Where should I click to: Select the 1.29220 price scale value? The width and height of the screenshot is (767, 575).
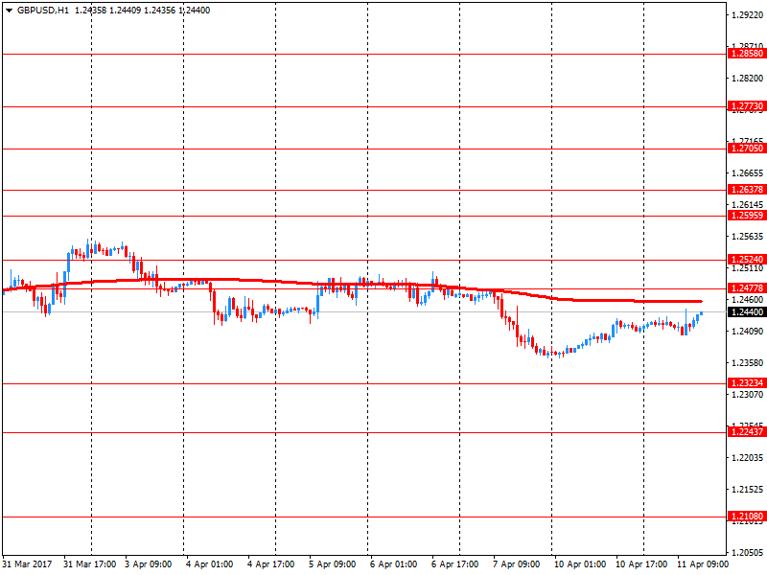point(748,14)
